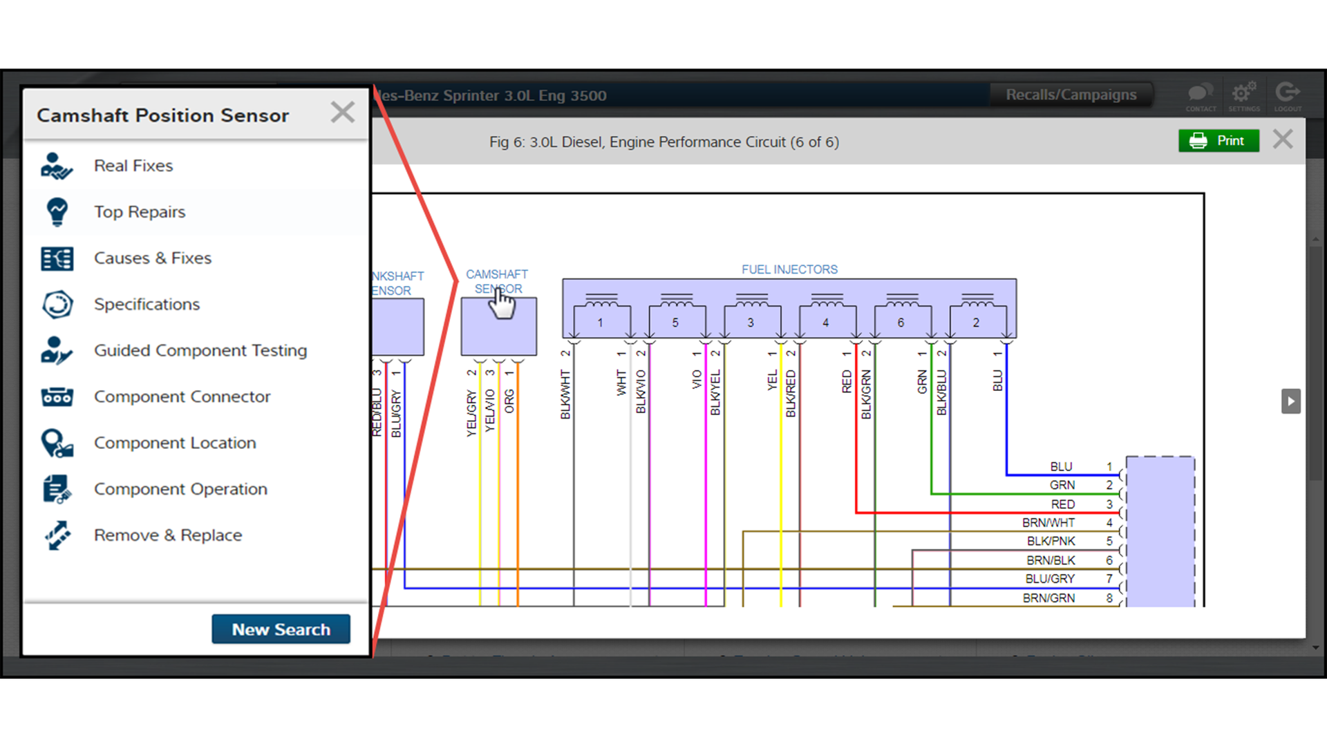
Task: Close the Camshaft Position Sensor panel
Action: 342,113
